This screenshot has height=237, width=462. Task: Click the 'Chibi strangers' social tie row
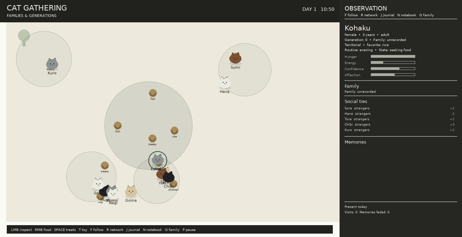[x=399, y=125]
